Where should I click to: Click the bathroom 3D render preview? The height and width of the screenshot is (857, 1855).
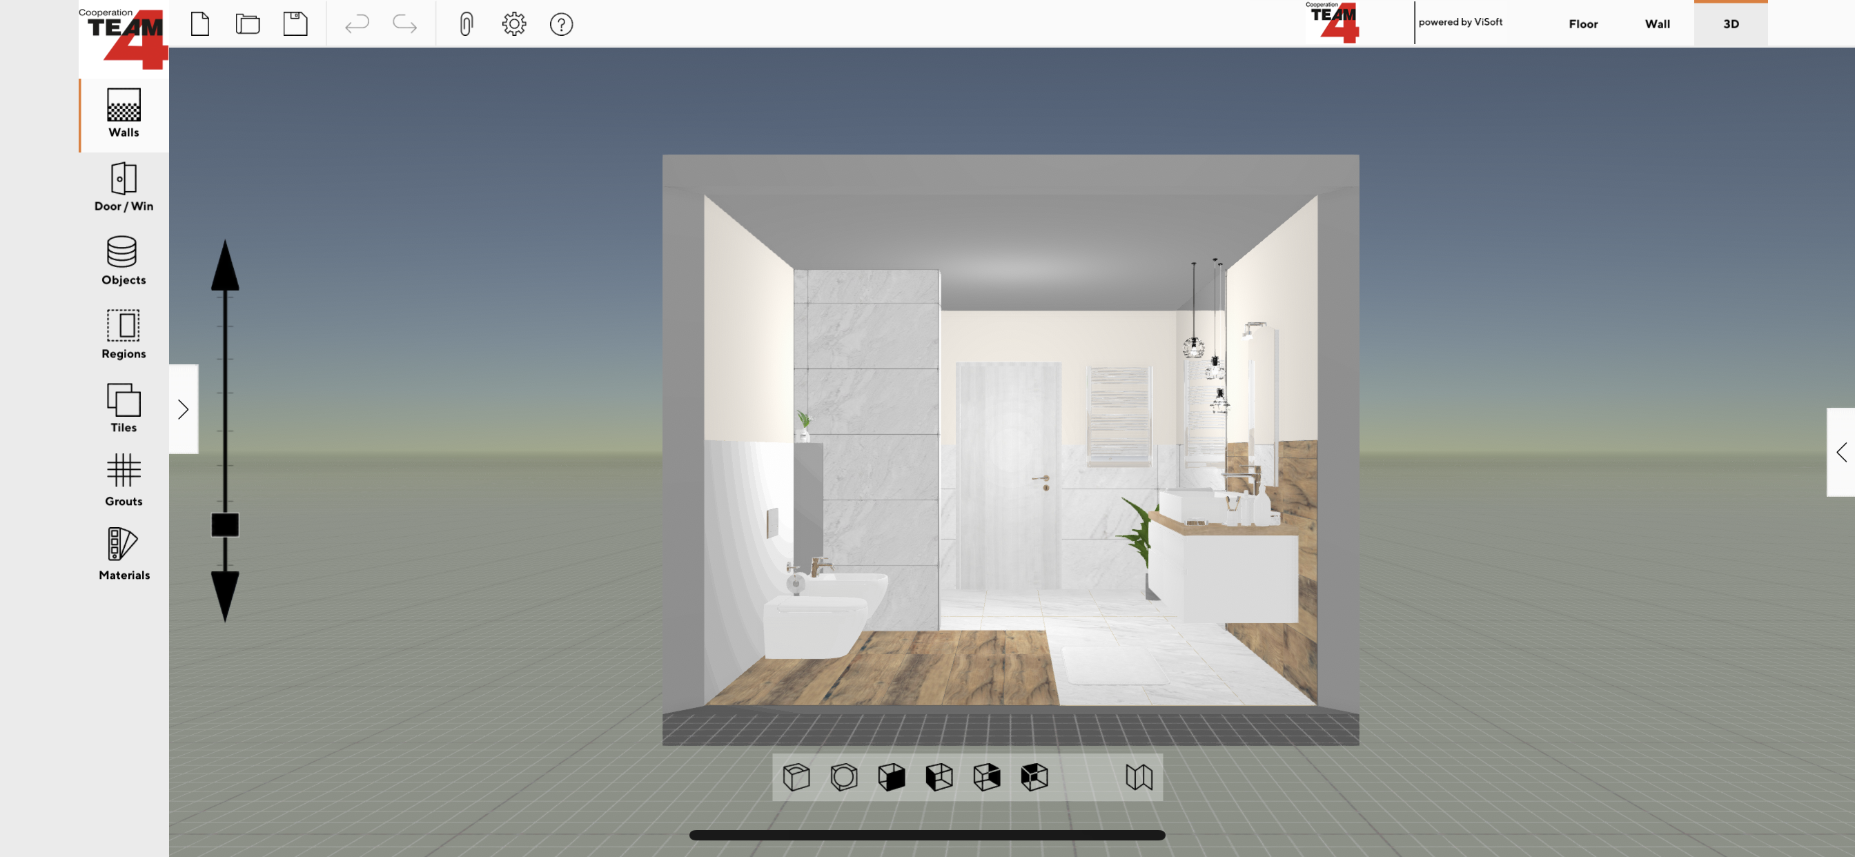pyautogui.click(x=1011, y=449)
